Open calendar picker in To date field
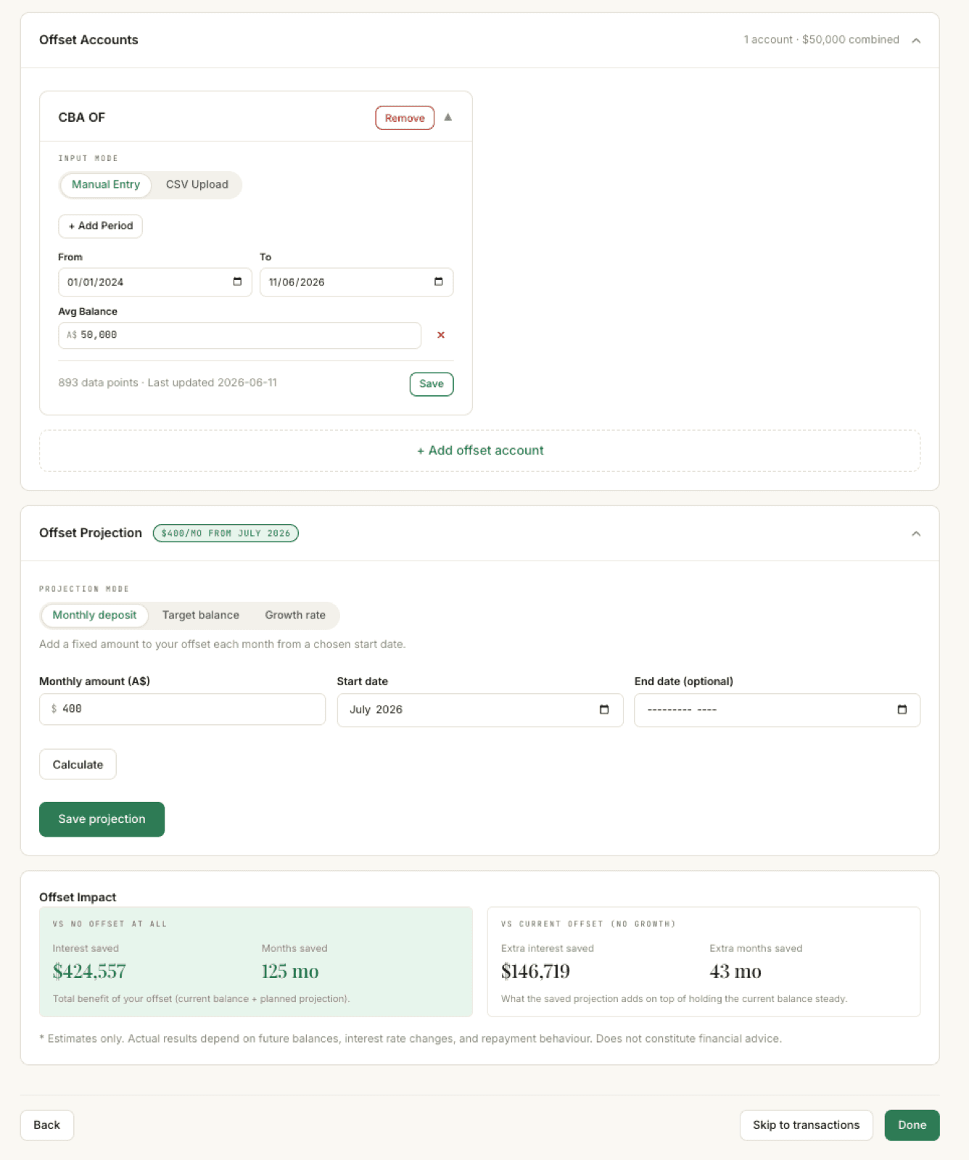Screen dimensions: 969x1160 click(x=438, y=282)
